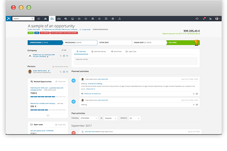The image size is (227, 151).
Task: Open notifications icon with the red badge
Action: [x=204, y=18]
